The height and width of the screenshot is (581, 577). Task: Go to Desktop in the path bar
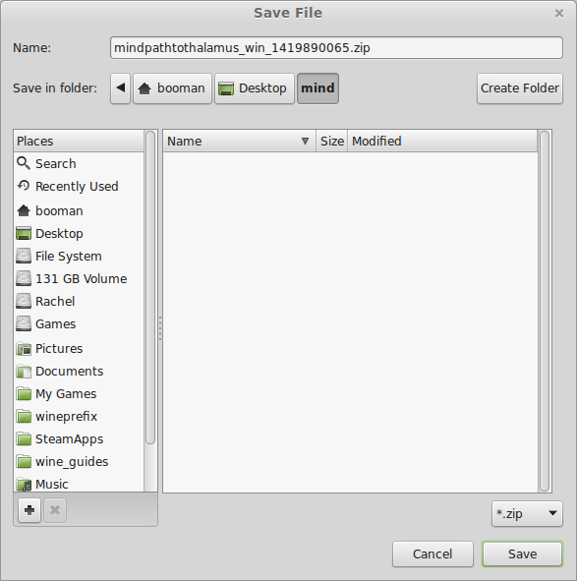pyautogui.click(x=255, y=88)
